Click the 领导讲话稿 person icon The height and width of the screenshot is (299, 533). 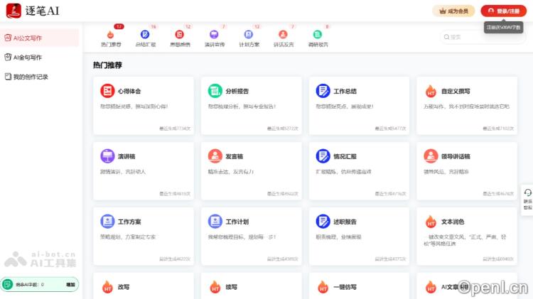coord(431,156)
